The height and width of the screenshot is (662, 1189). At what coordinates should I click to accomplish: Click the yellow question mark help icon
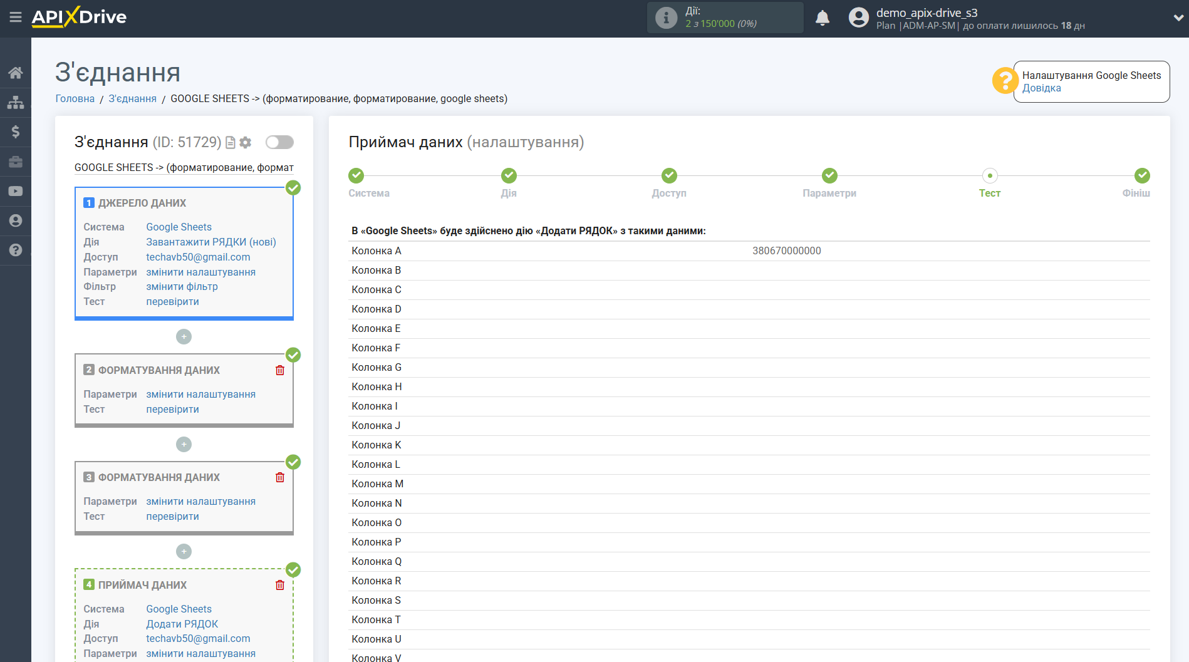click(1005, 81)
